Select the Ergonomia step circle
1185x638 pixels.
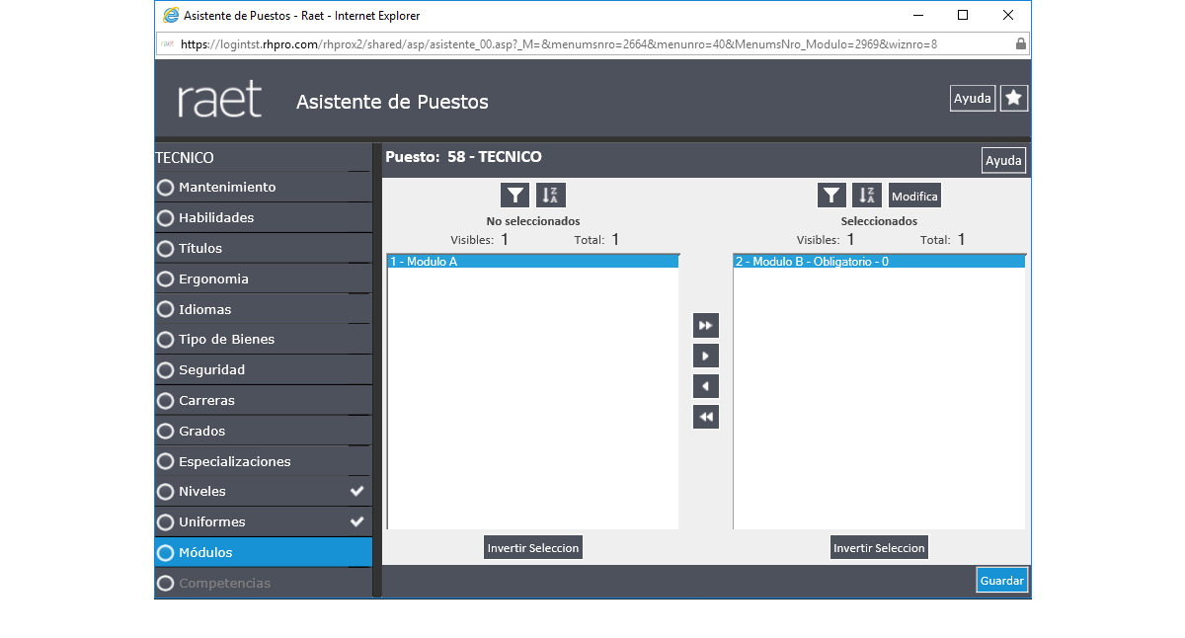(166, 279)
